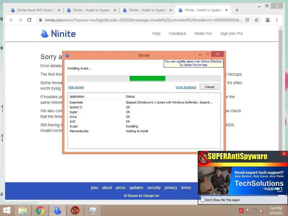The width and height of the screenshot is (288, 216).
Task: Open updates footer link
Action: pyautogui.click(x=136, y=188)
